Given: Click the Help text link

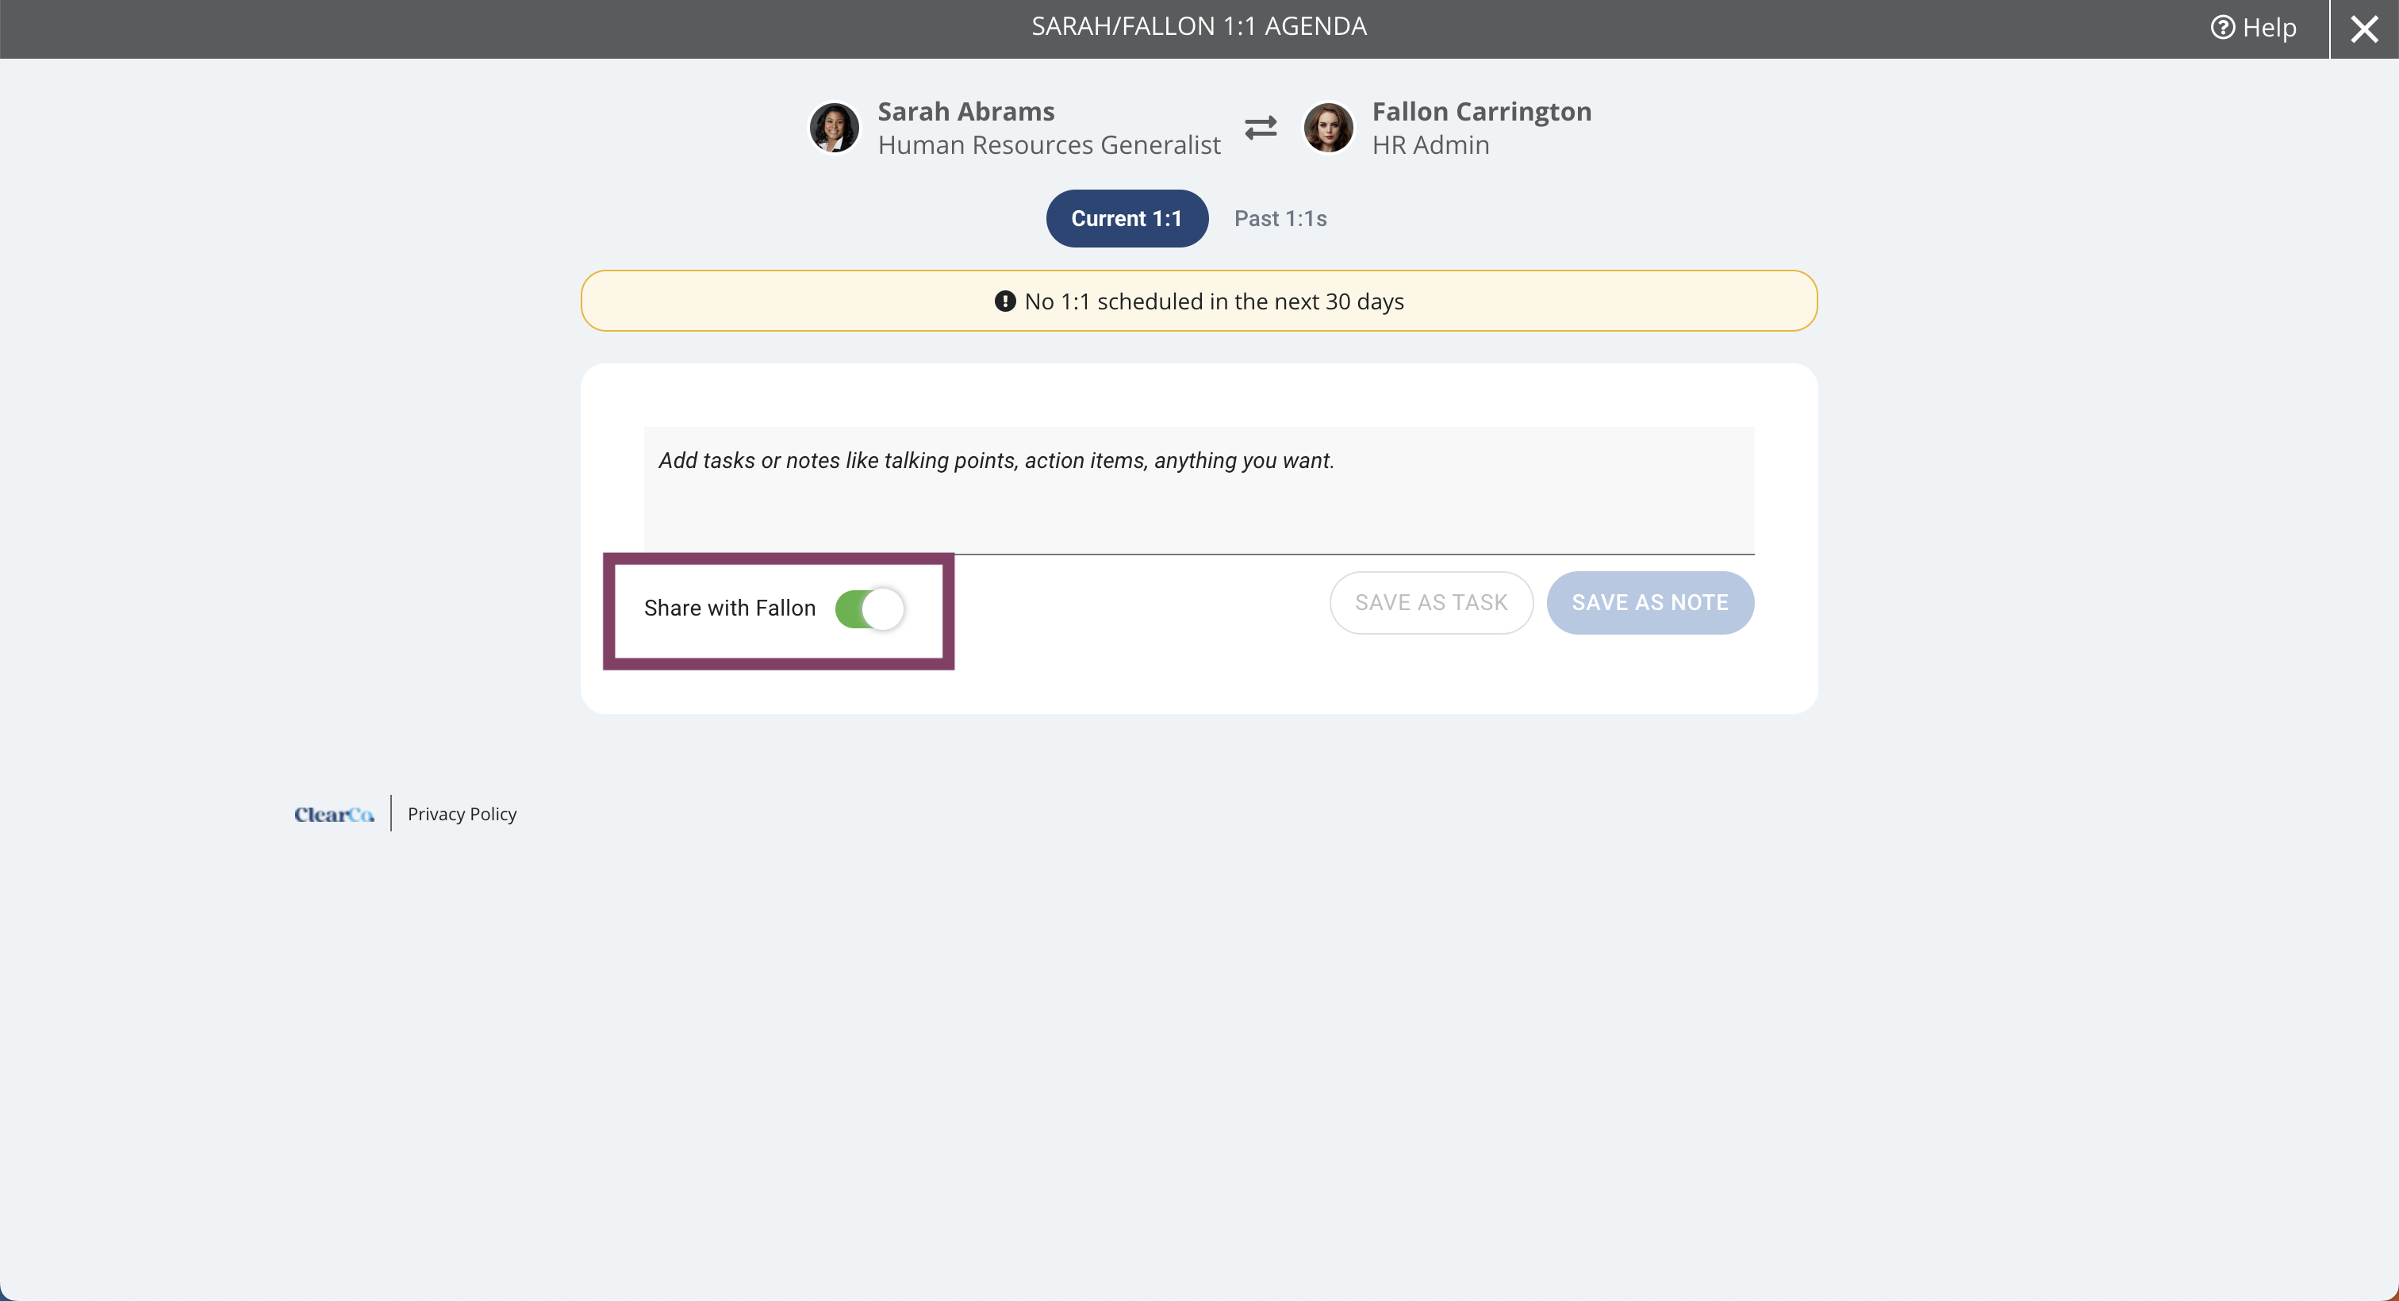Looking at the screenshot, I should click(x=2270, y=28).
